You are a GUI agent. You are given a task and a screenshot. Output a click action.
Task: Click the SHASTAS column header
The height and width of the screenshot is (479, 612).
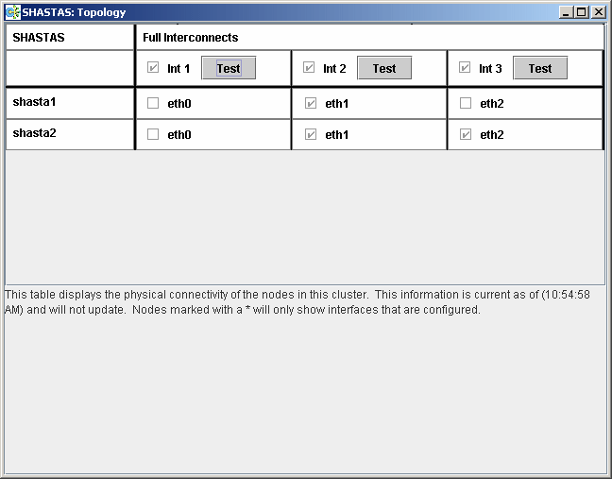point(39,38)
